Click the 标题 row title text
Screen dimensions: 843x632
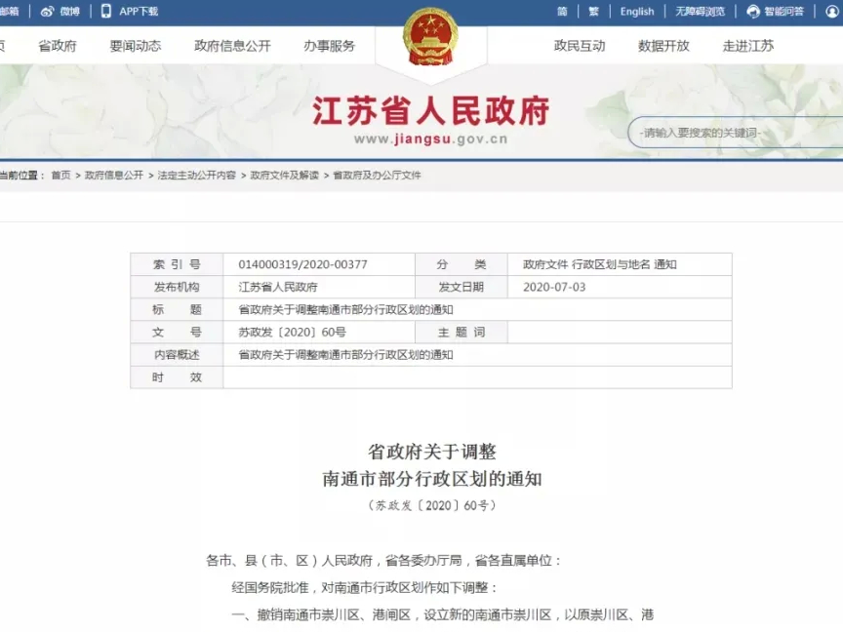[x=345, y=309]
